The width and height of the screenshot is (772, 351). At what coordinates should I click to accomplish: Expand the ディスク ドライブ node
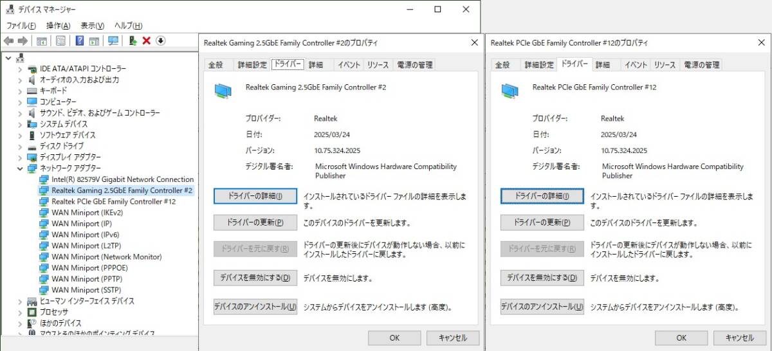point(20,146)
